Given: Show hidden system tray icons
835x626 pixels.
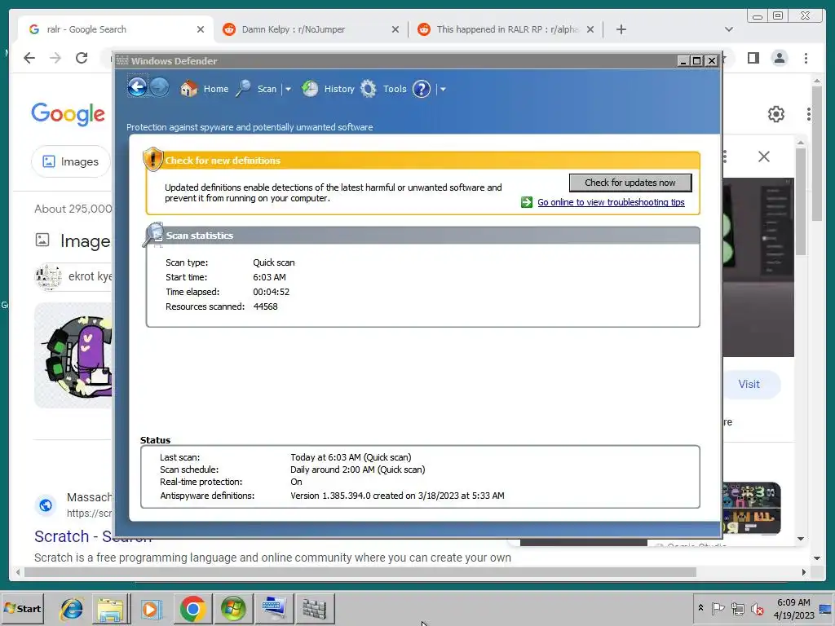Looking at the screenshot, I should (x=700, y=608).
